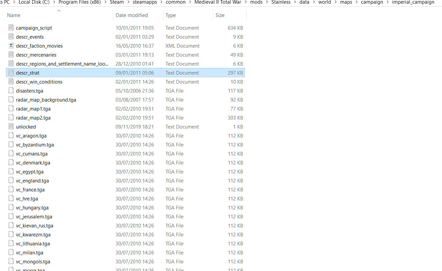Select the descr_events file icon

(11, 37)
